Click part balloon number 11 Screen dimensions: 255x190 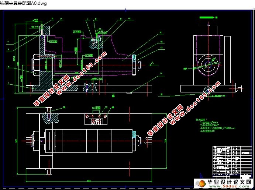click(161, 33)
